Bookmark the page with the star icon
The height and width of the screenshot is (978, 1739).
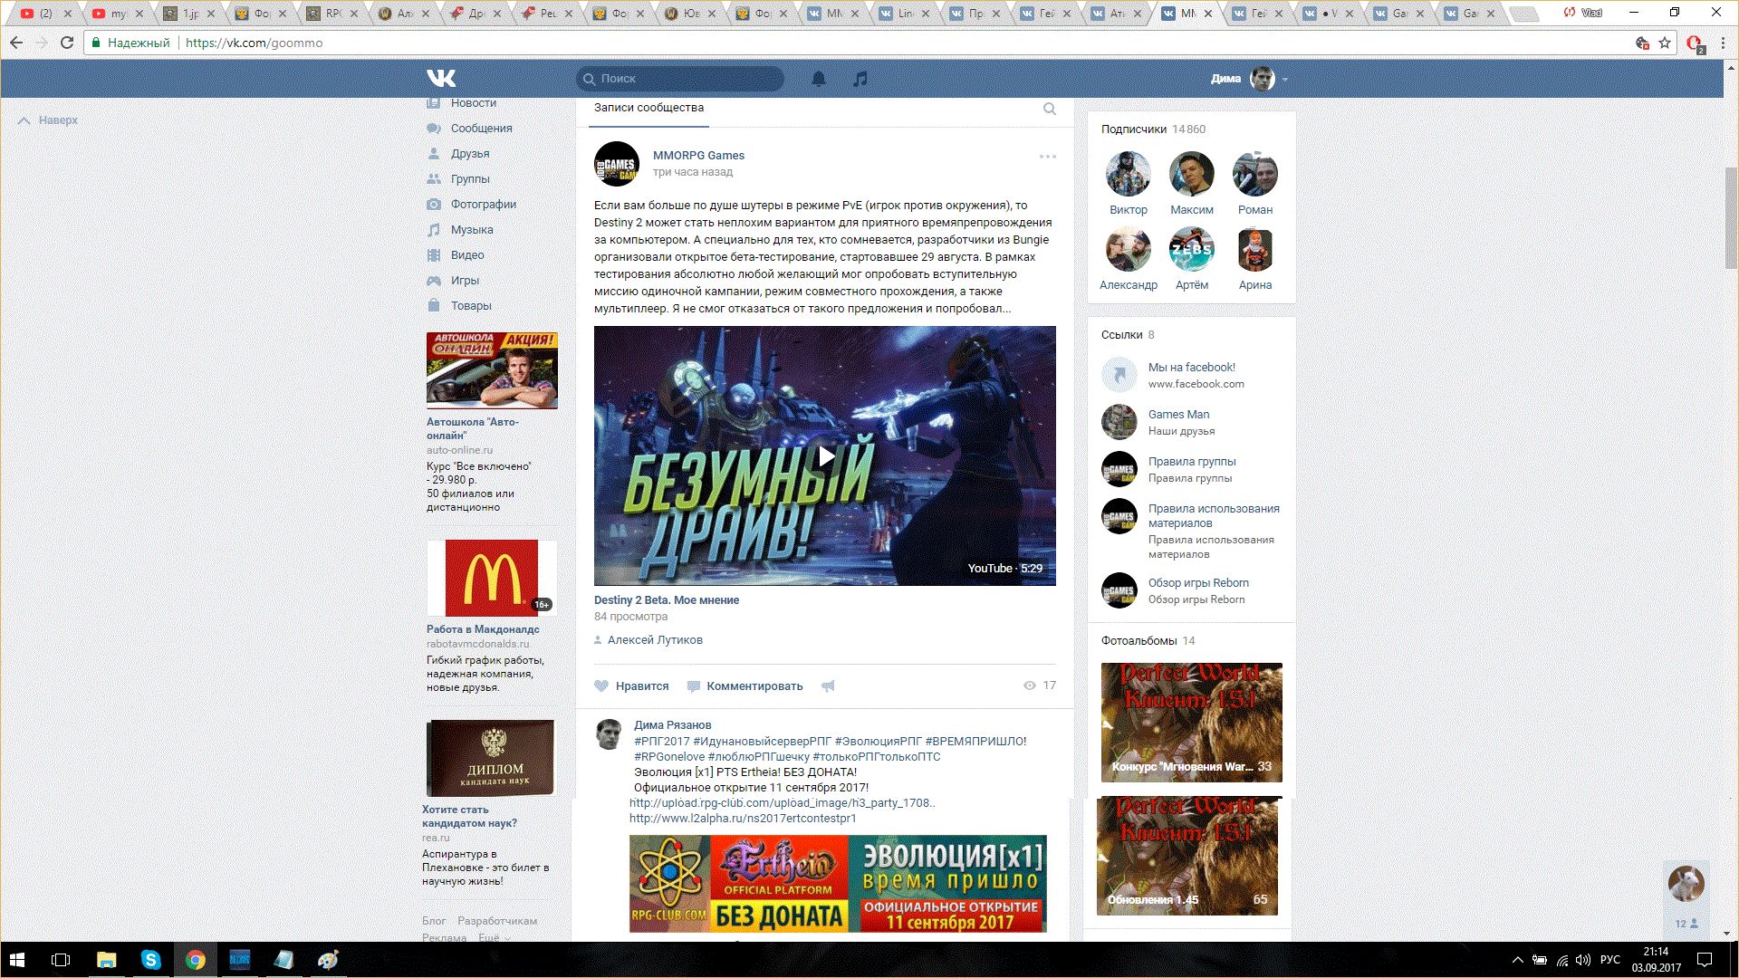(x=1665, y=43)
